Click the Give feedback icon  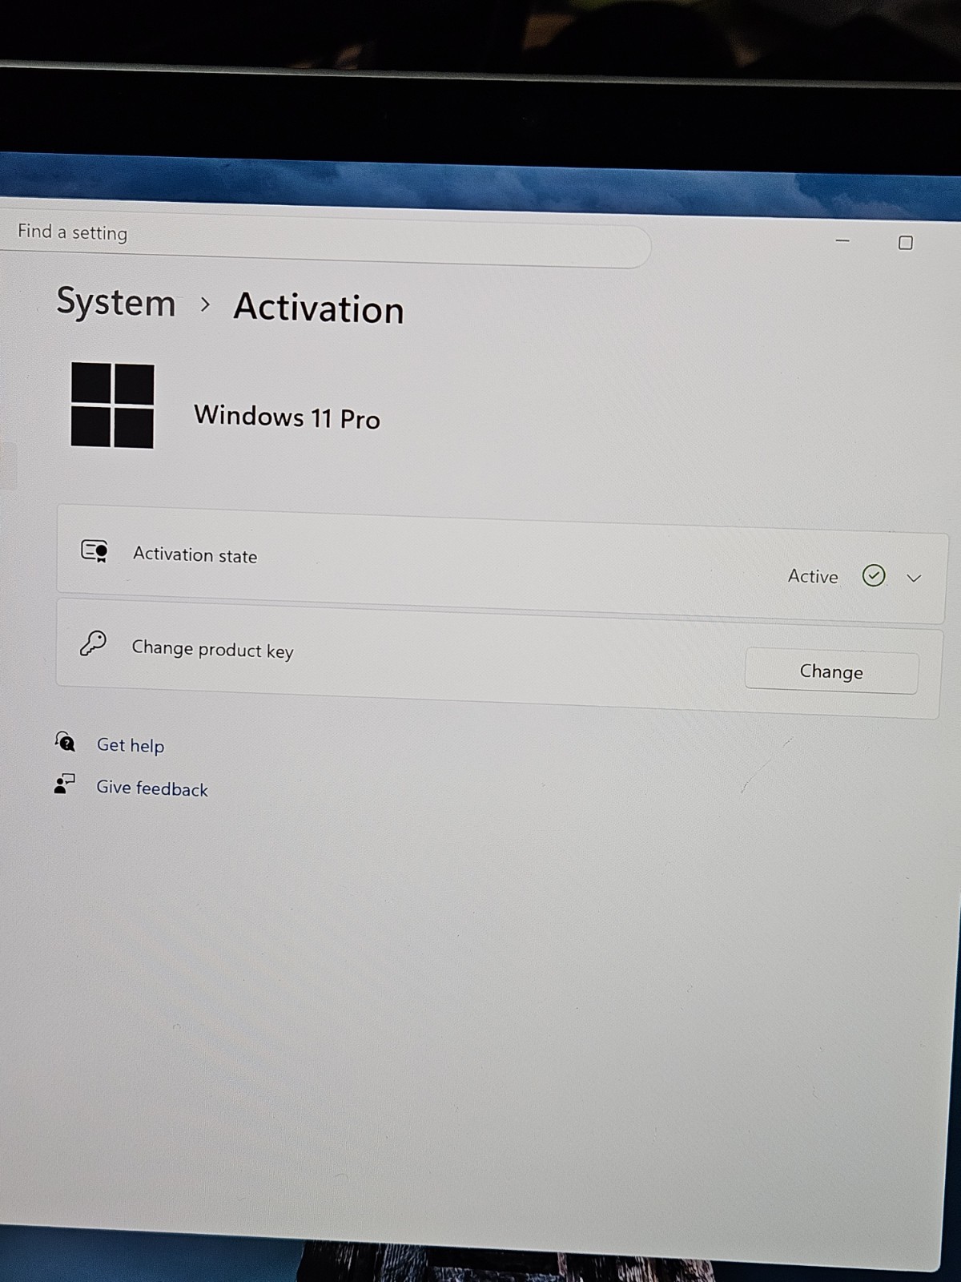click(x=64, y=784)
